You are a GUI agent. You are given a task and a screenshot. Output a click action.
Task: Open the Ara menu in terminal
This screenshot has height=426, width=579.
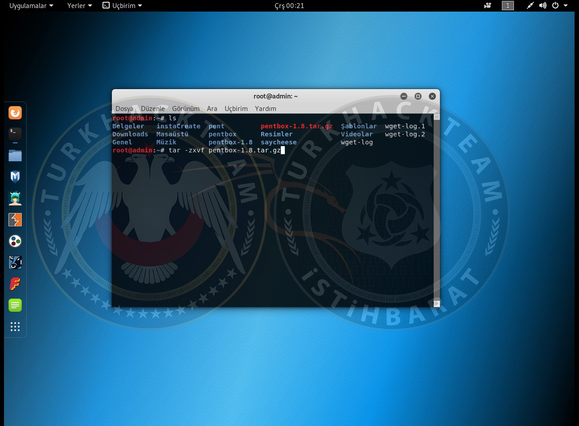(x=212, y=108)
